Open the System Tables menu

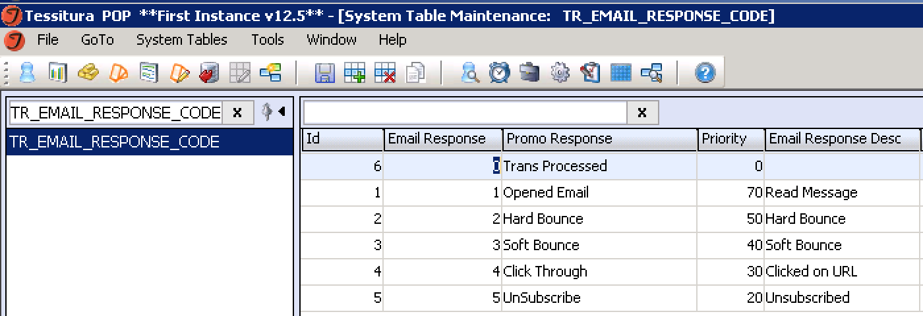point(181,40)
